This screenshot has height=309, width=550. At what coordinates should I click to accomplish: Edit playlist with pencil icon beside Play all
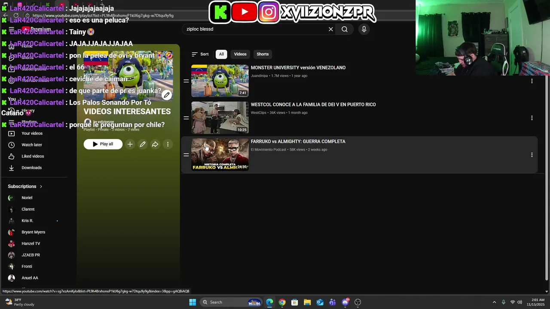pos(143,144)
